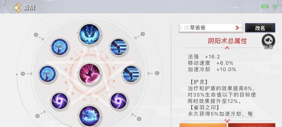The image size is (282, 127).
Task: Click the orange button below attributes
Action: [203, 125]
